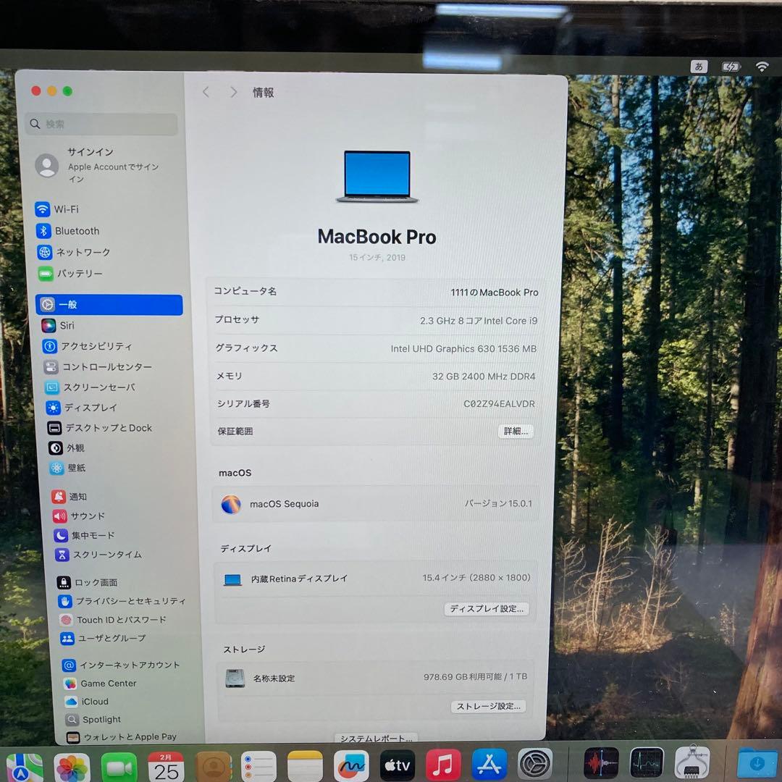Open スクリーンセーバ settings
Screen dimensions: 782x782
click(x=90, y=387)
